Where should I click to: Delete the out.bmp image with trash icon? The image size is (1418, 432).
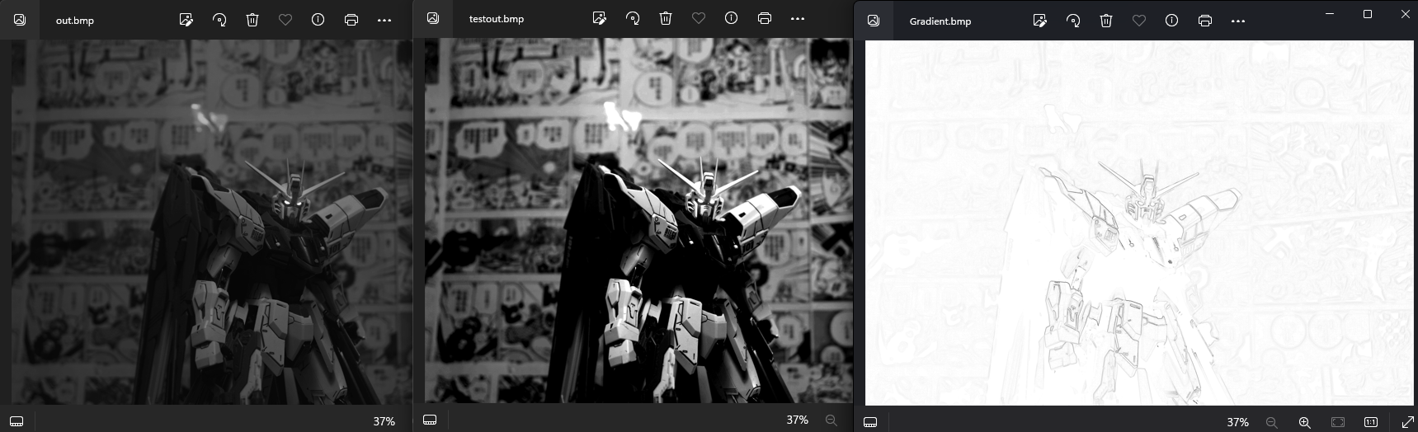(x=252, y=20)
